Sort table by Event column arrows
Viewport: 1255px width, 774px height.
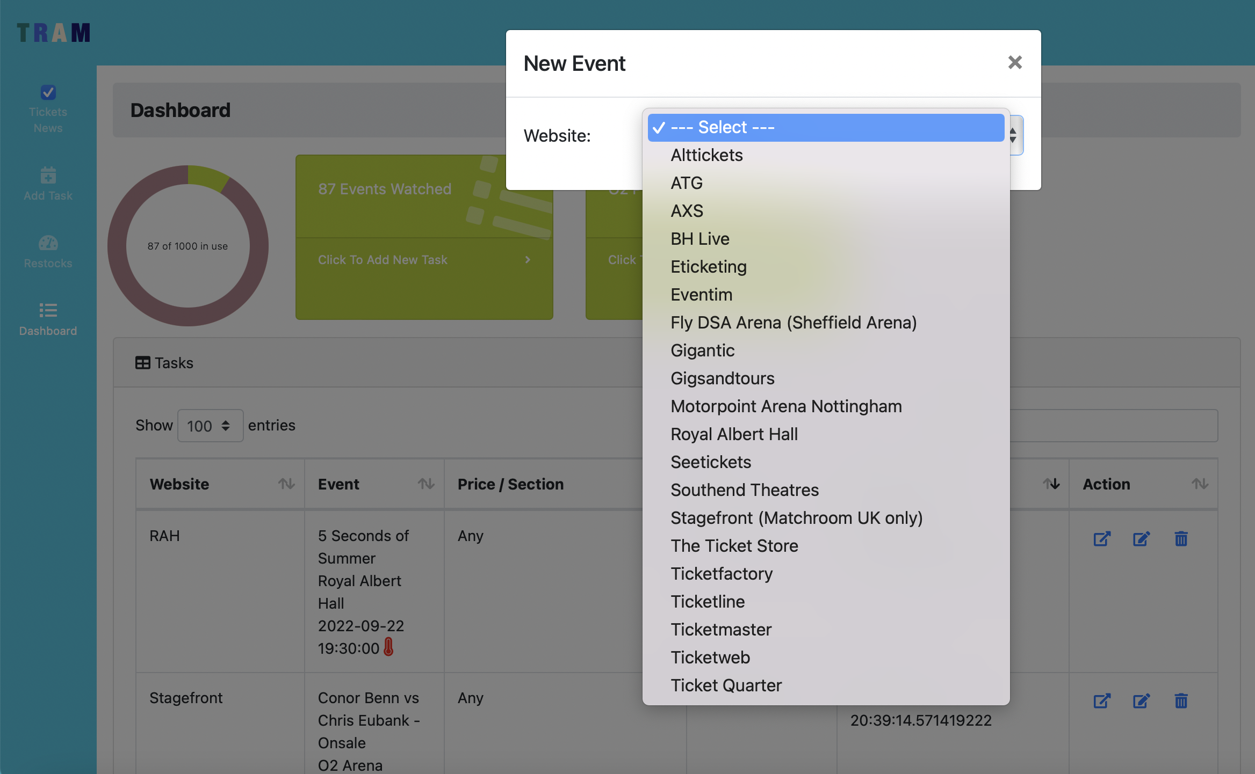point(426,484)
